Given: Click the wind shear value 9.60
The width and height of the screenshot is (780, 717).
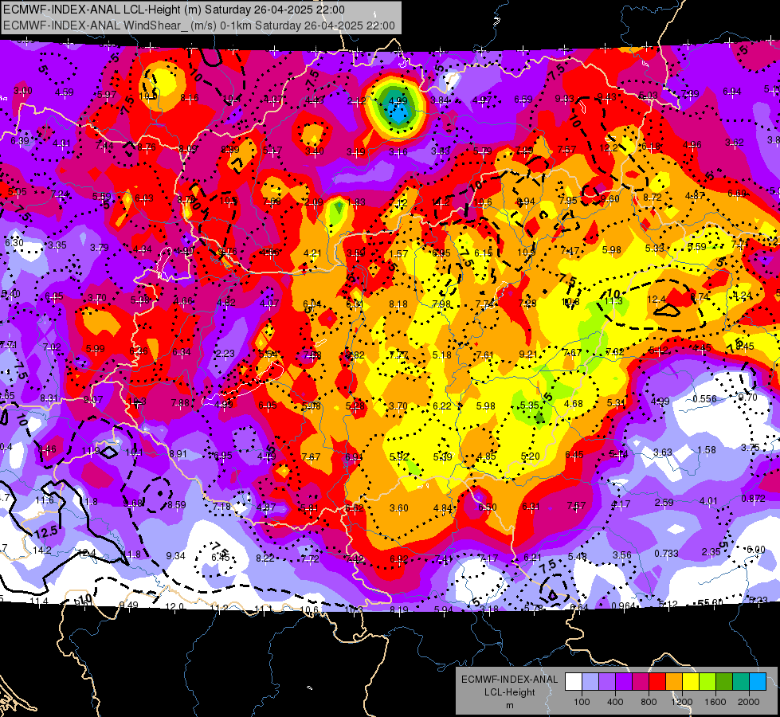Looking at the screenshot, I should click(x=609, y=198).
